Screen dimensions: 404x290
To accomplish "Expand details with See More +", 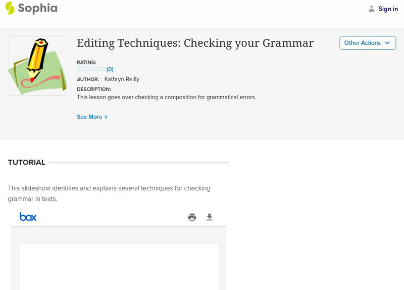I will pos(92,117).
